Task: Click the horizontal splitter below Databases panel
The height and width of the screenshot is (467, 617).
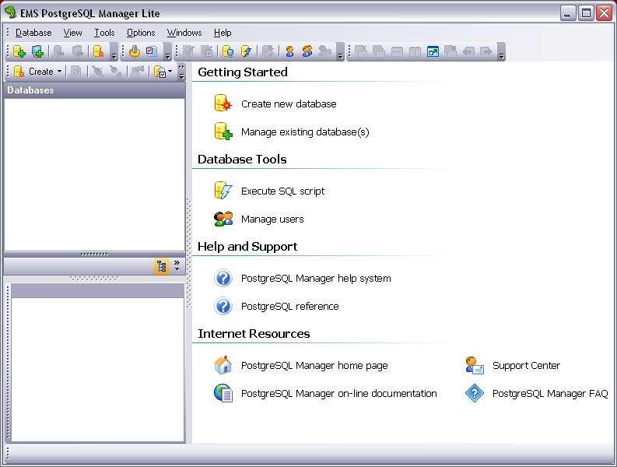Action: click(94, 254)
